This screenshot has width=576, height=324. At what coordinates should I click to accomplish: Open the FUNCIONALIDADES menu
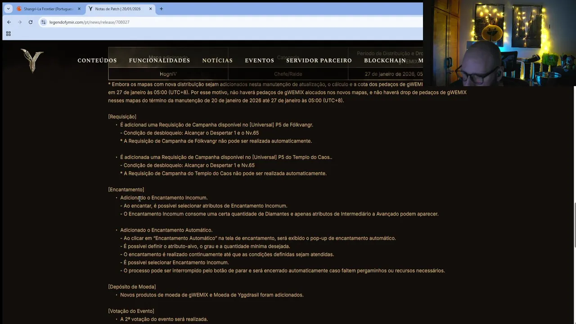tap(159, 60)
